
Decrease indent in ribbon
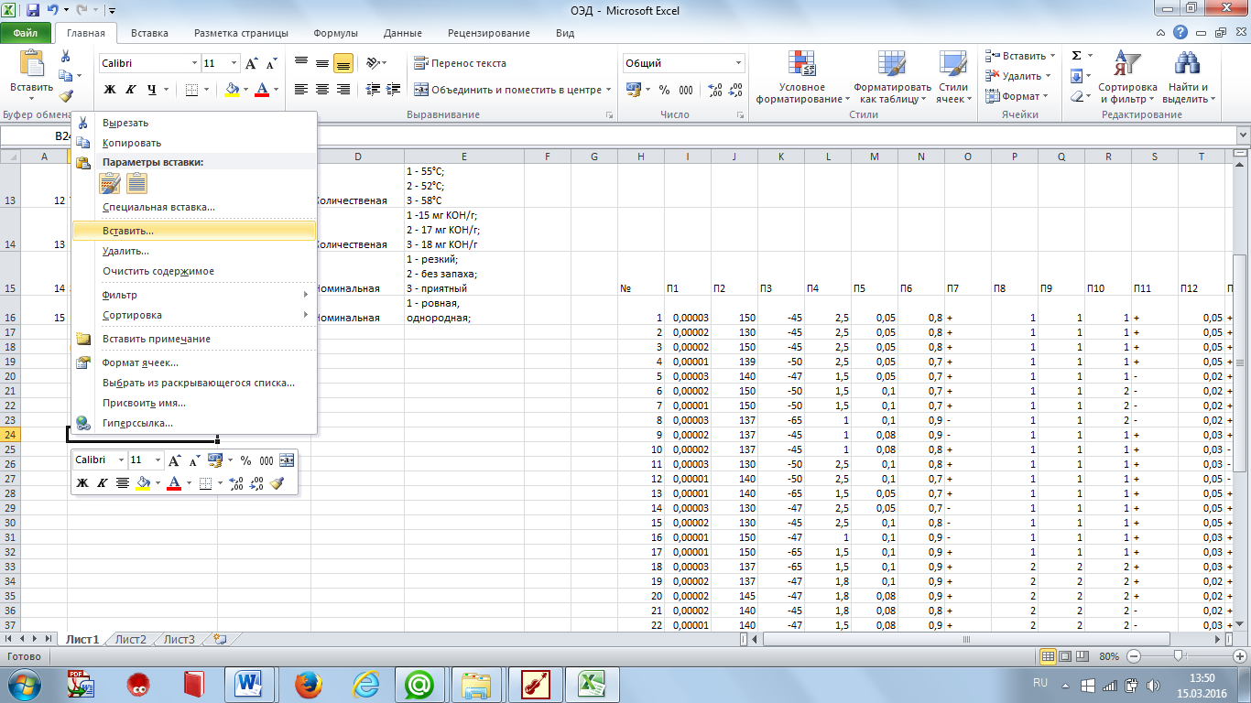click(373, 90)
